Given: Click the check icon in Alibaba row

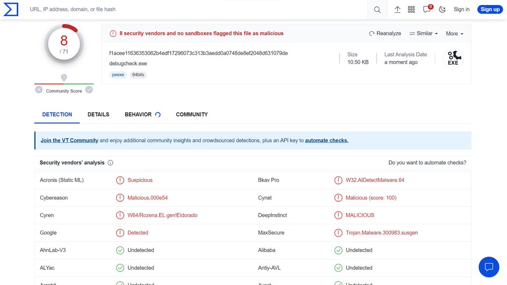Looking at the screenshot, I should point(338,250).
